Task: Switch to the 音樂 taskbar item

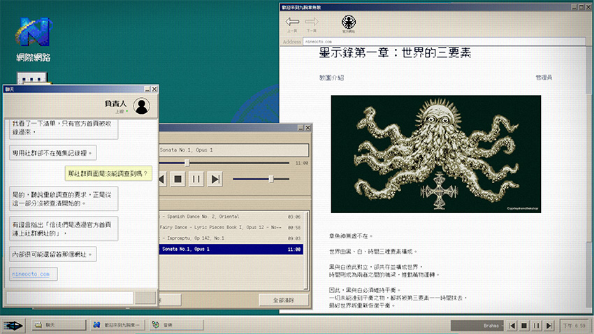Action: (x=177, y=325)
